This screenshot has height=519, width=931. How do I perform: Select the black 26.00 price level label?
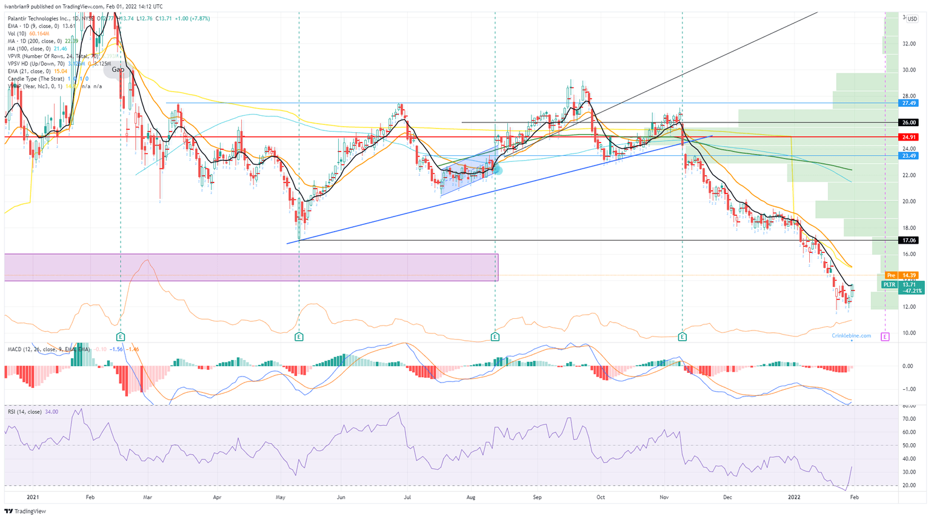[x=909, y=122]
